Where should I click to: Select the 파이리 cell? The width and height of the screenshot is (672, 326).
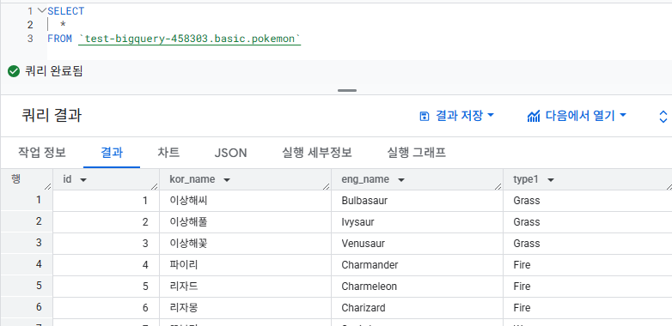(x=245, y=265)
